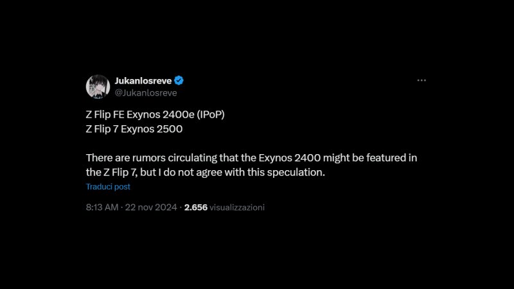Screen dimensions: 514x289
Task: Click the "Traduci post" translate link
Action: coord(108,186)
